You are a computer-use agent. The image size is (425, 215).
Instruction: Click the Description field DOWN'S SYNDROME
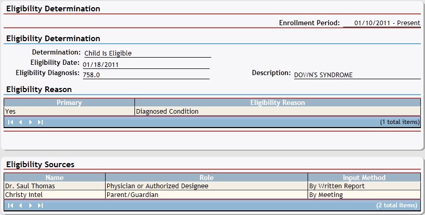pyautogui.click(x=356, y=75)
